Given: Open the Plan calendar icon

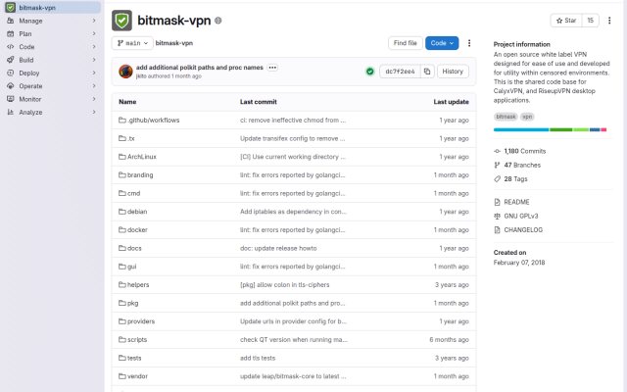Looking at the screenshot, I should click(11, 34).
